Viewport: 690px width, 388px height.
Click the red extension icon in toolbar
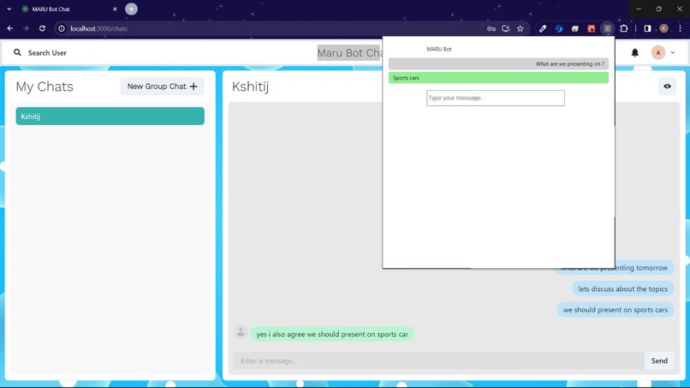[591, 28]
